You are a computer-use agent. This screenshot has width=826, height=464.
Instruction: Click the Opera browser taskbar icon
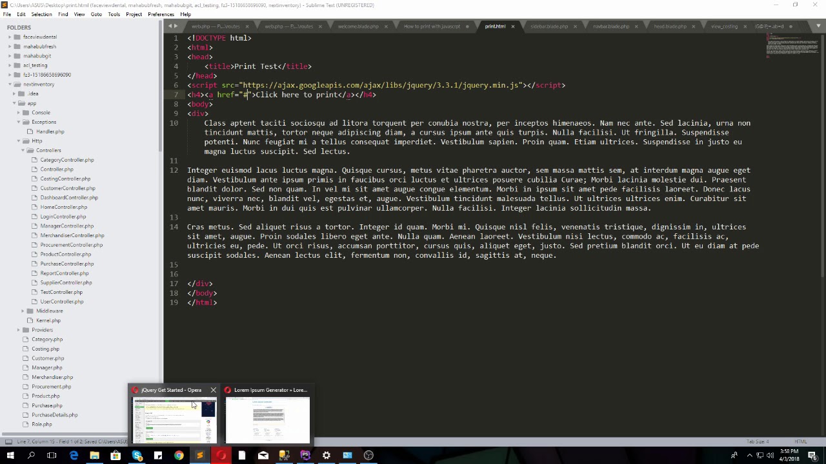(x=221, y=456)
